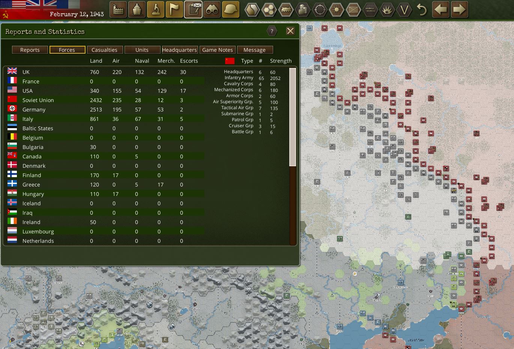The width and height of the screenshot is (514, 349).
Task: Toggle the crosshair target icon
Action: coord(320,10)
